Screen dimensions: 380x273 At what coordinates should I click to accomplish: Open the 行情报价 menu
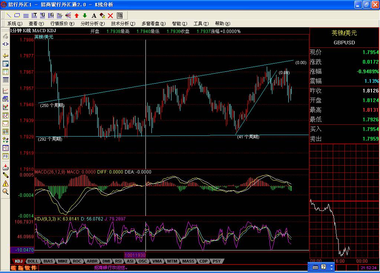pos(61,24)
